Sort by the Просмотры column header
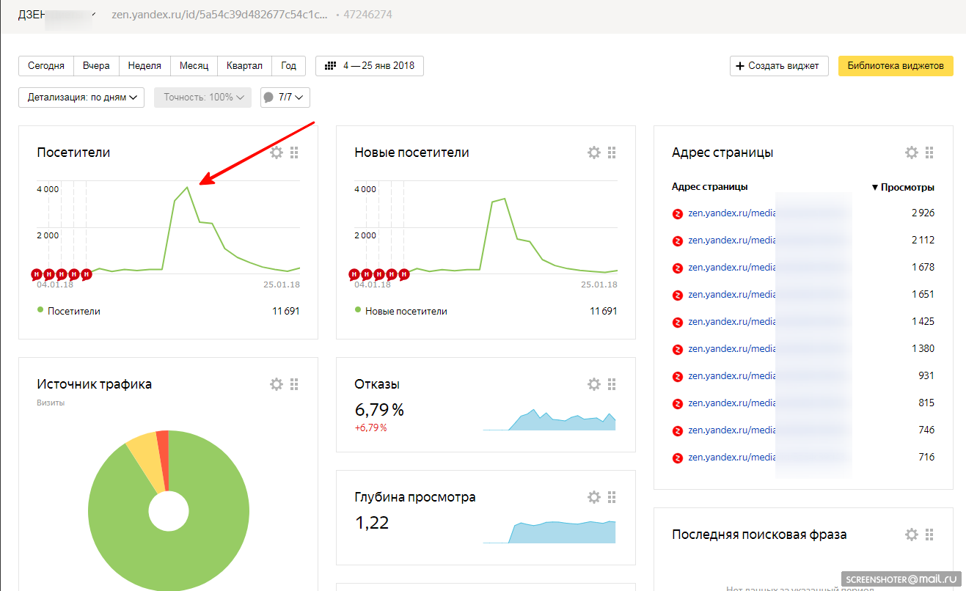966x591 pixels. coord(903,187)
